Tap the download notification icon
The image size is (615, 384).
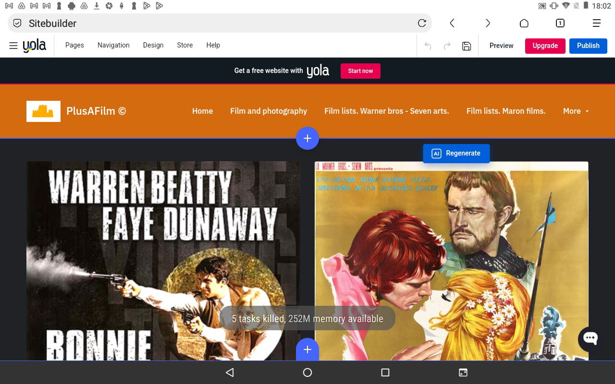click(x=97, y=6)
